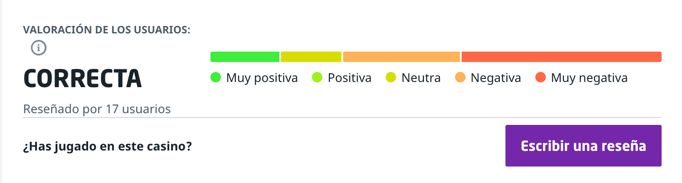Click the lime green Positiva legend dot

click(317, 77)
